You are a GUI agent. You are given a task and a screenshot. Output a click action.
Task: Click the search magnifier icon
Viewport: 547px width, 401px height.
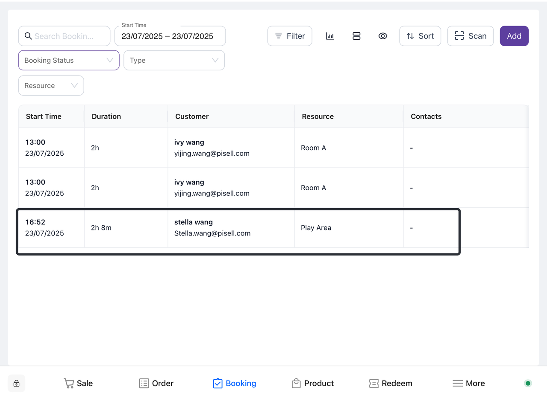click(x=28, y=36)
